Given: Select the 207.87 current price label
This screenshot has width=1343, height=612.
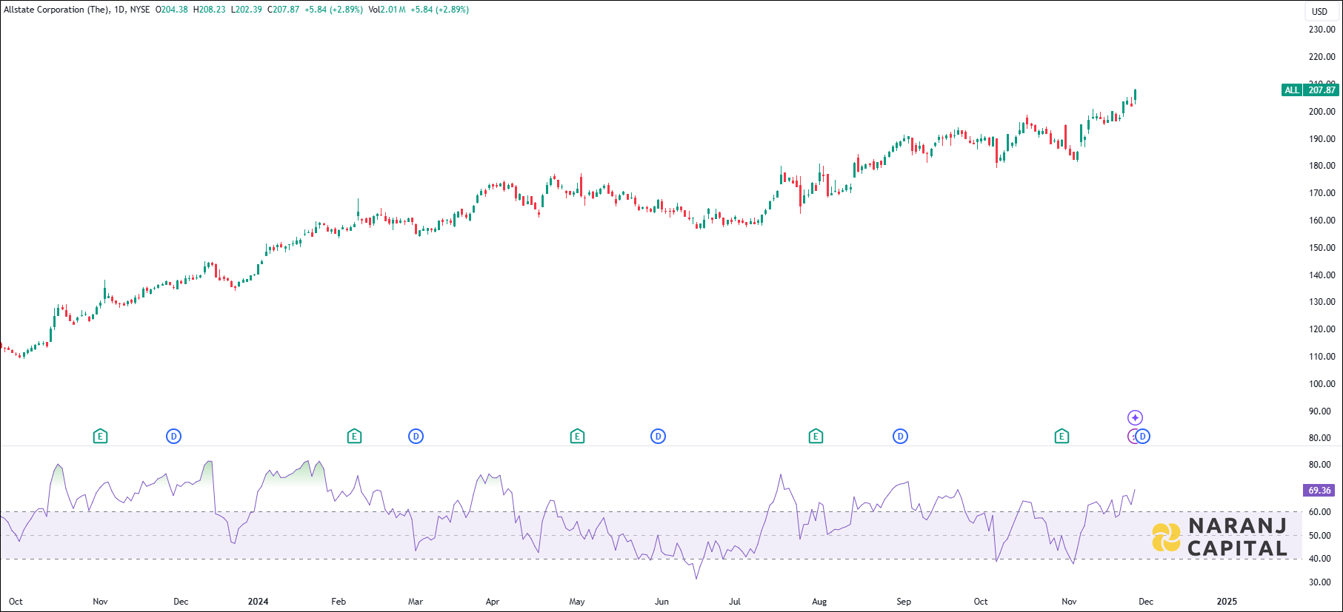Looking at the screenshot, I should pyautogui.click(x=1322, y=90).
